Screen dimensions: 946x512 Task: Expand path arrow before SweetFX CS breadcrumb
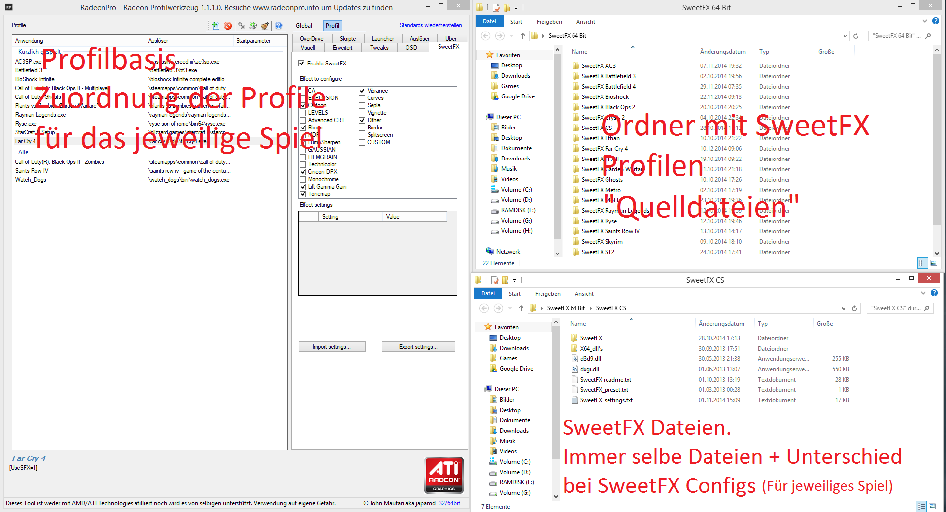(x=590, y=308)
